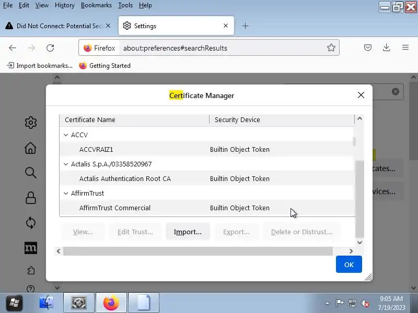Viewport: 418px width, 313px height.
Task: Open the File menu
Action: pos(8,5)
